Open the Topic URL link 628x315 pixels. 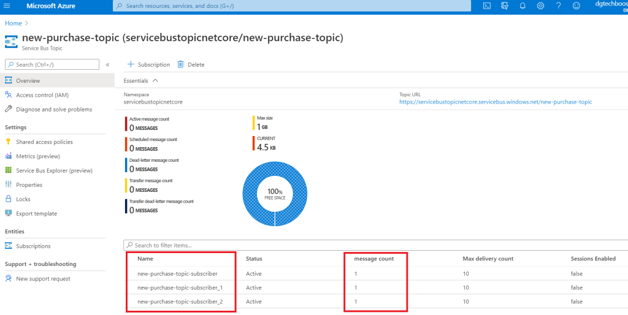click(496, 102)
